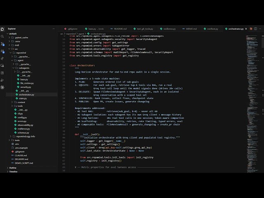Switch to the .gitignore tab
264x198 pixels.
(x=71, y=29)
